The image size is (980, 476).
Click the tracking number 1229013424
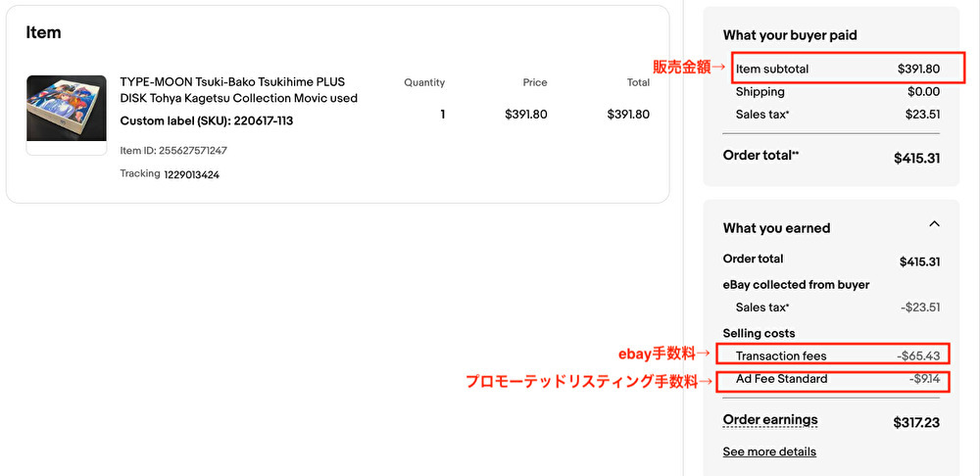click(x=192, y=174)
